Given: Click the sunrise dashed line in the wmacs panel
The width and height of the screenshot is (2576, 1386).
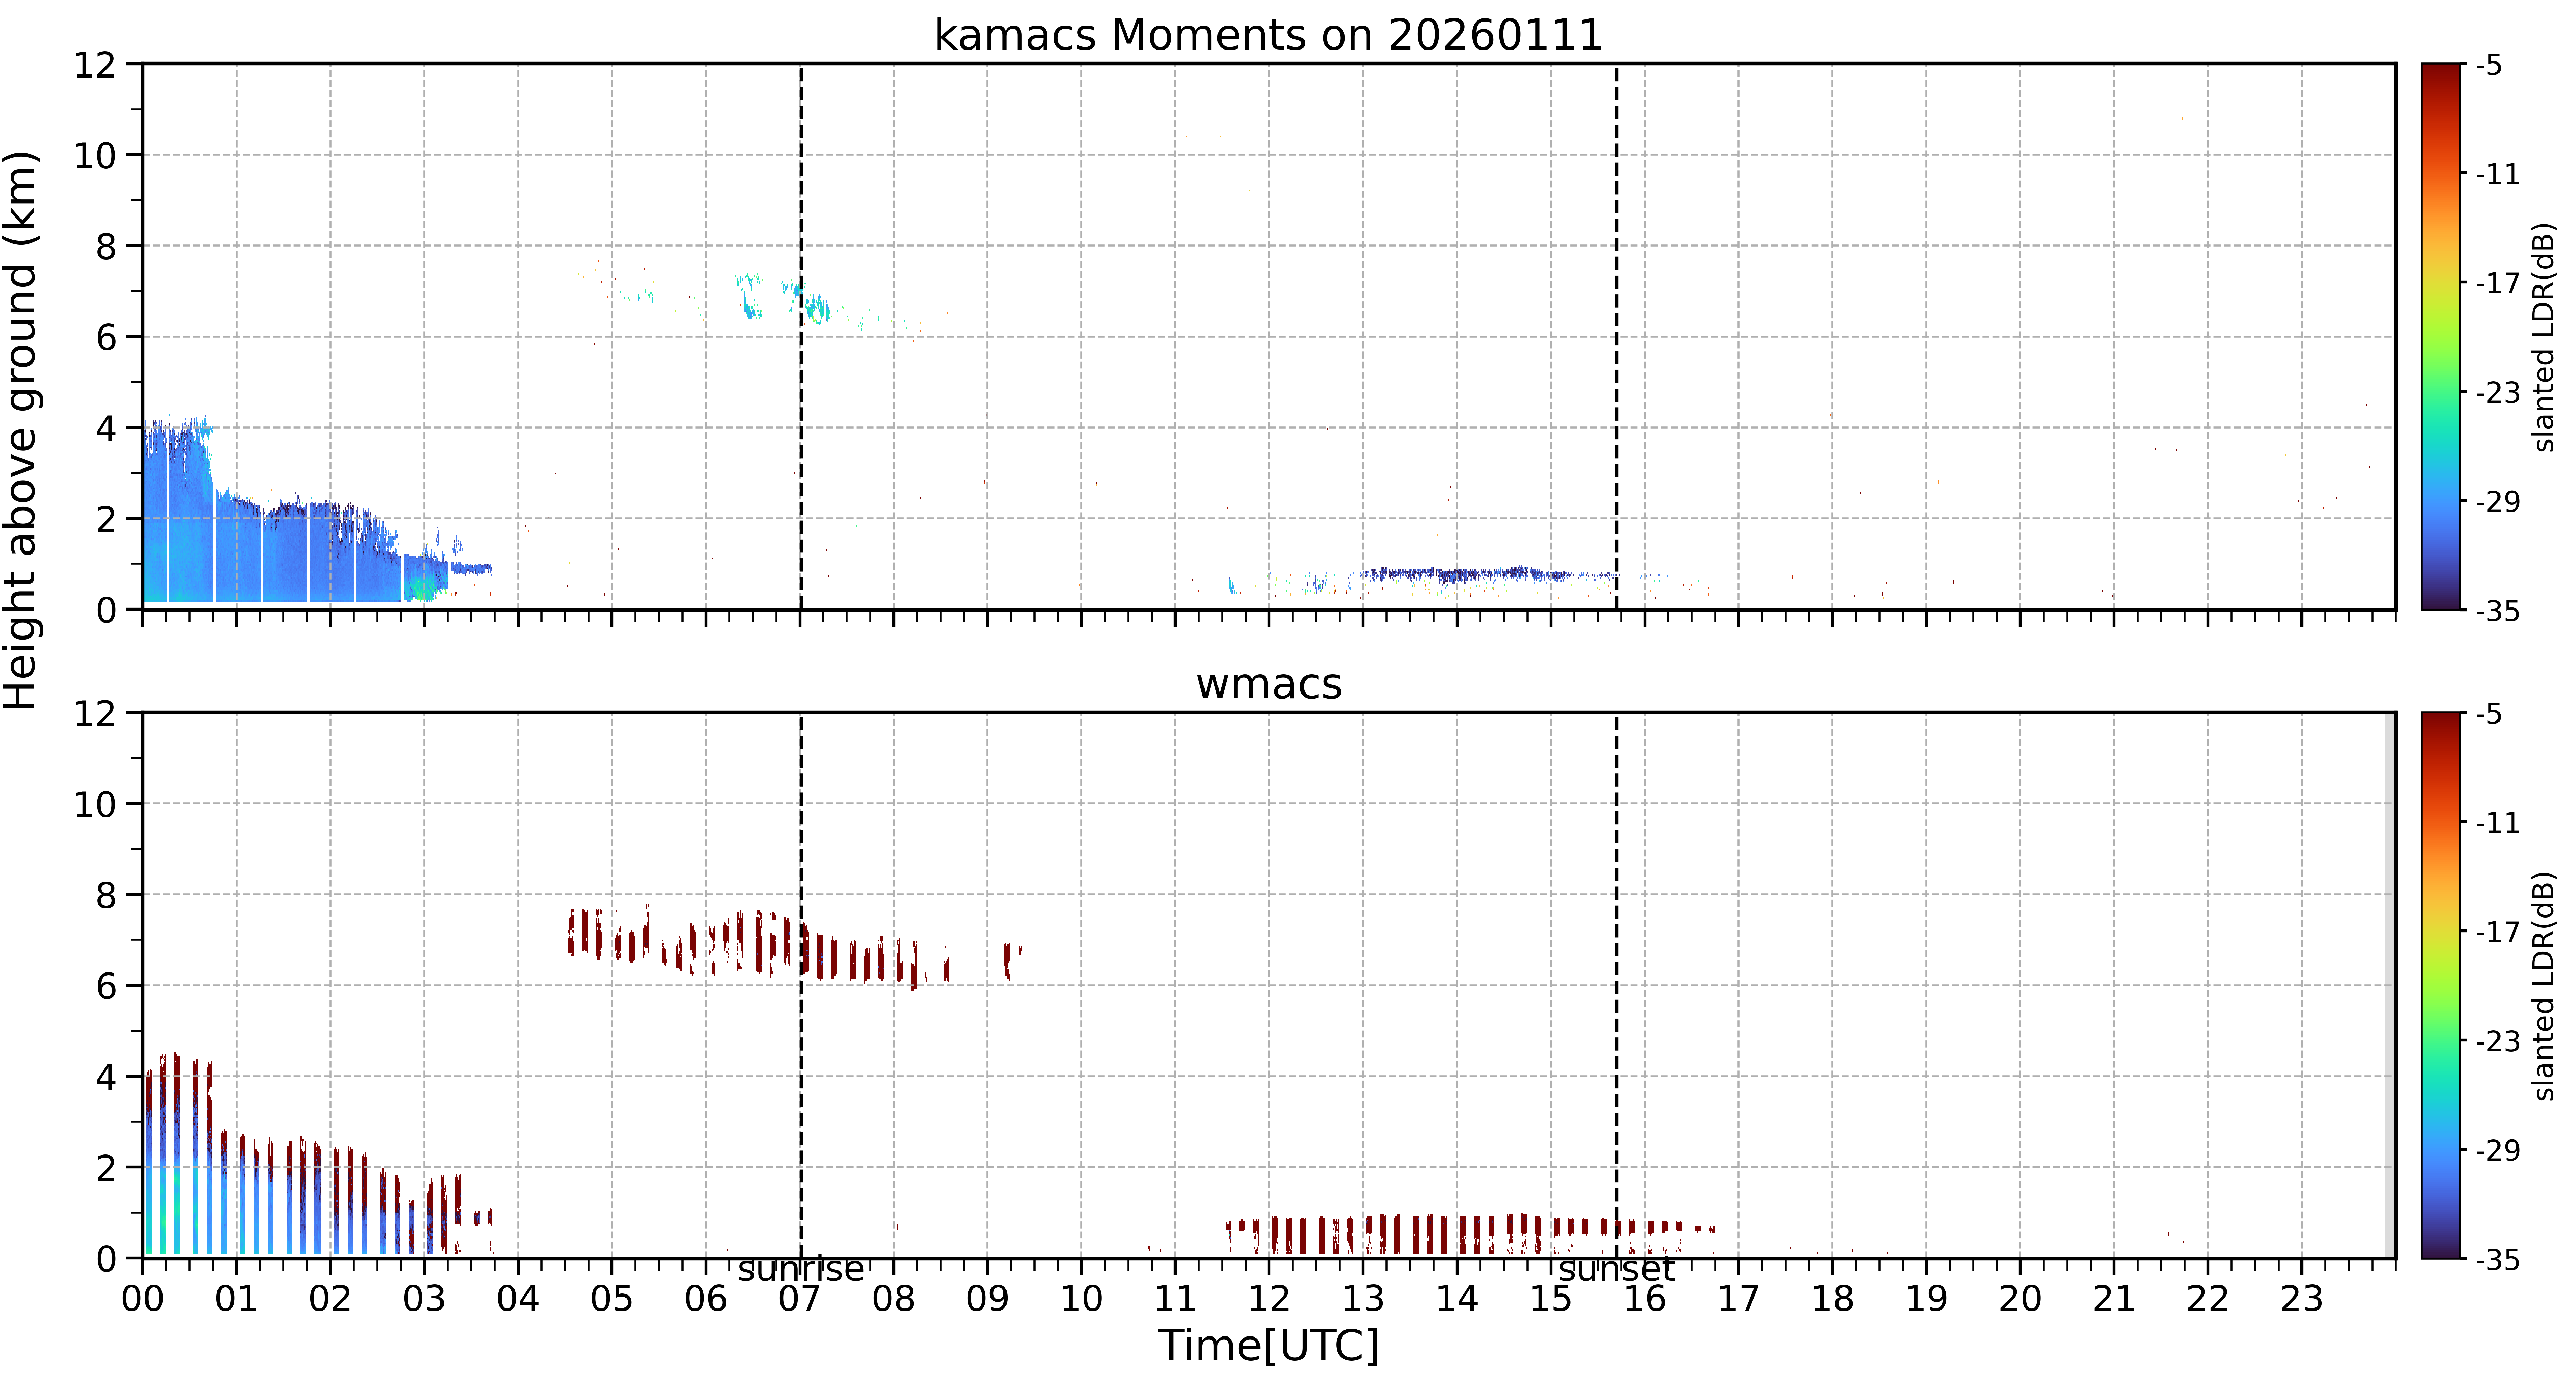Looking at the screenshot, I should 801,985.
